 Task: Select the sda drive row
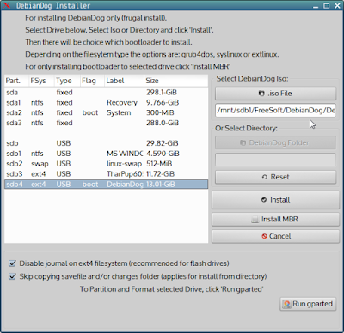(106, 93)
